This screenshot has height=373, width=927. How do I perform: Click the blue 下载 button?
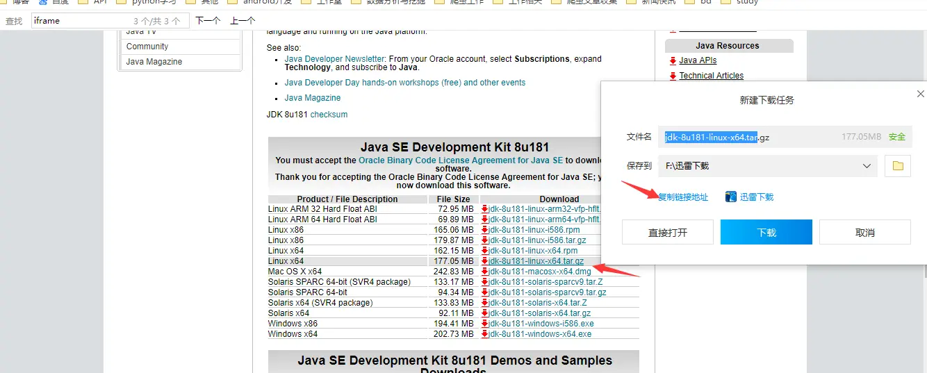tap(766, 232)
